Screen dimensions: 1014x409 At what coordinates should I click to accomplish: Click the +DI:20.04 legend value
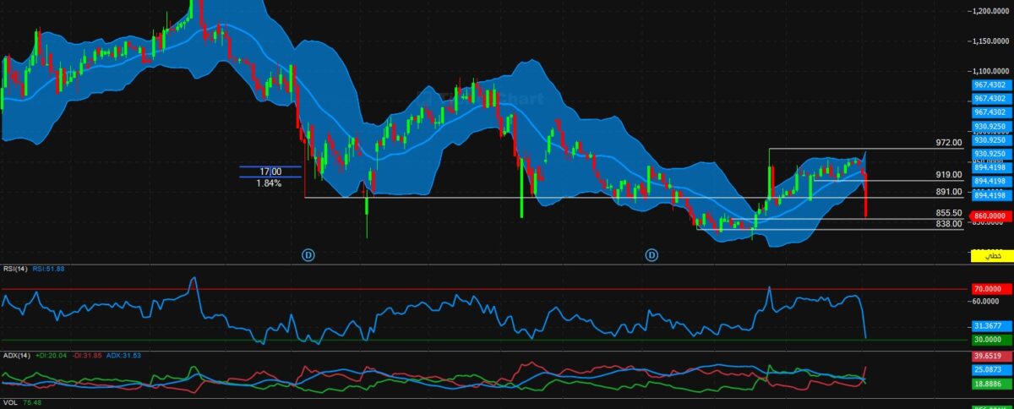click(x=50, y=355)
